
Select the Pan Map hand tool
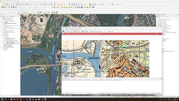[x=17, y=4]
